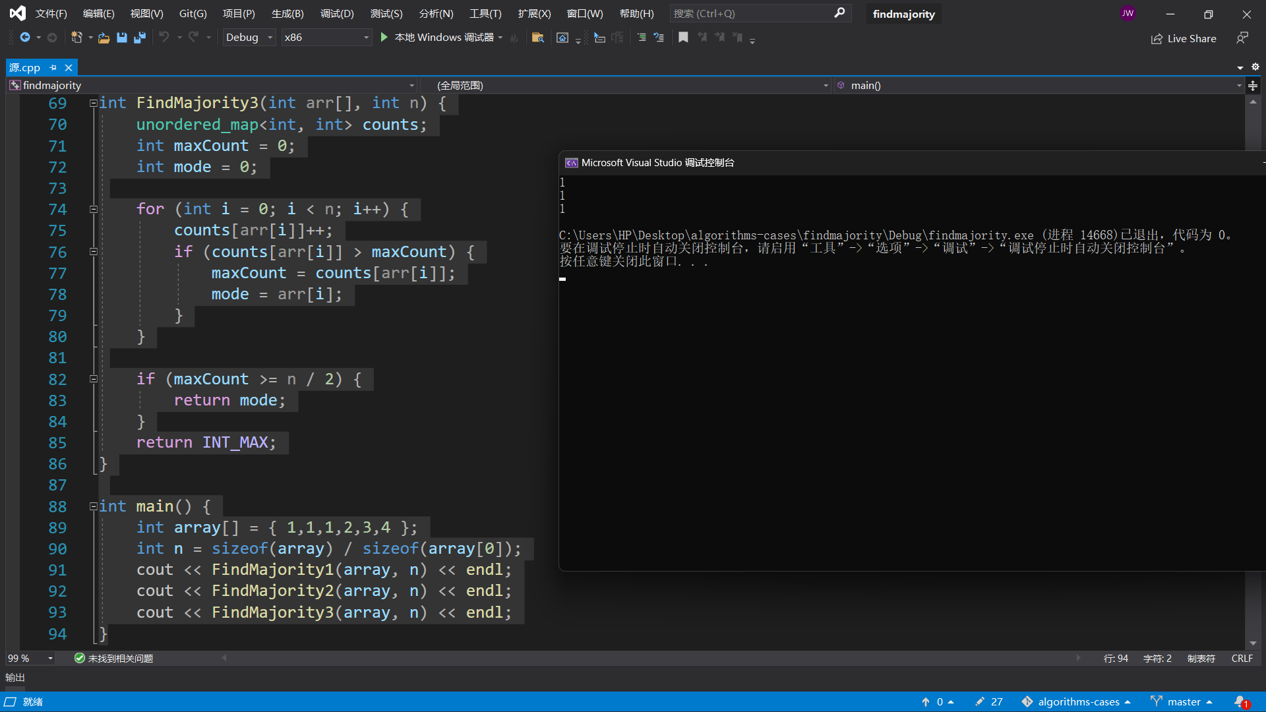Click the notifications bell icon in status bar
This screenshot has height=712, width=1266.
point(1241,702)
